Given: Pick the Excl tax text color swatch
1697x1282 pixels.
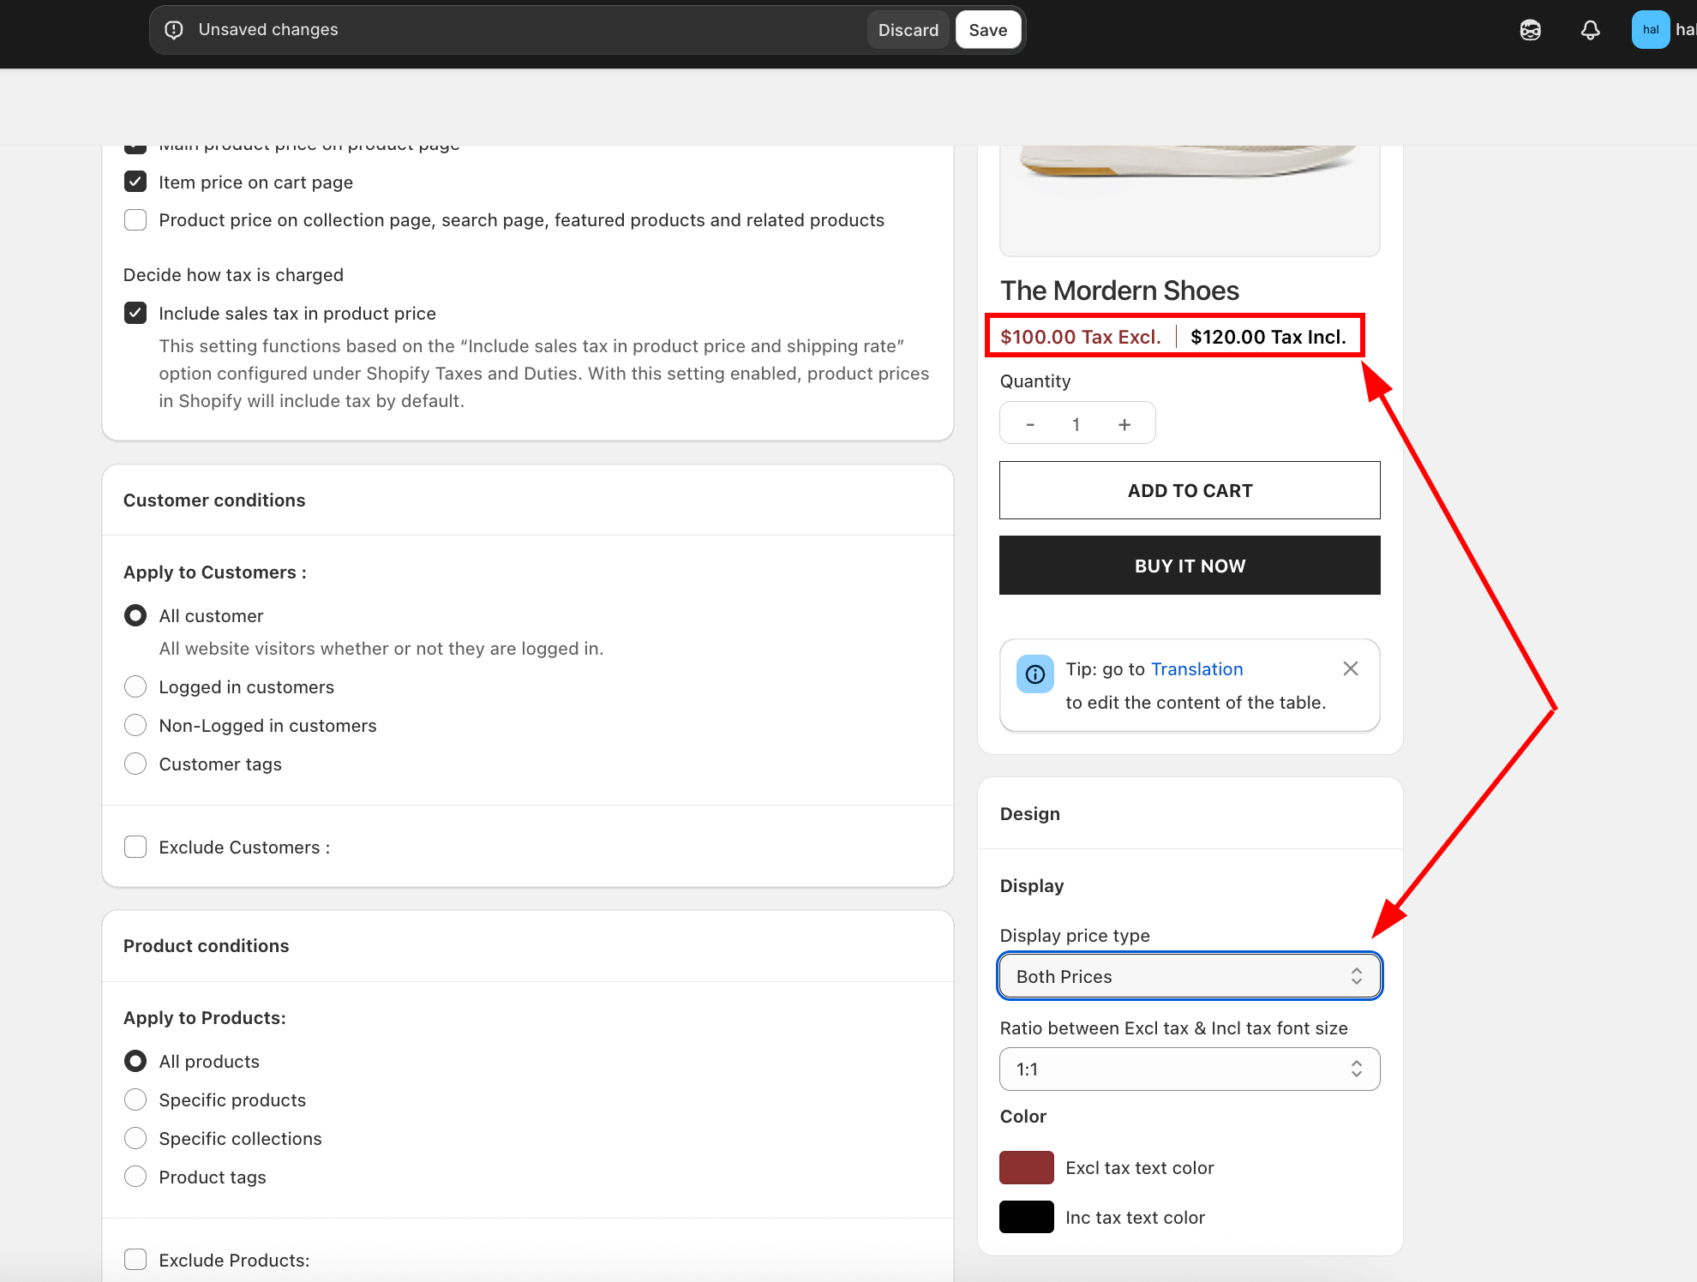Looking at the screenshot, I should (x=1026, y=1167).
